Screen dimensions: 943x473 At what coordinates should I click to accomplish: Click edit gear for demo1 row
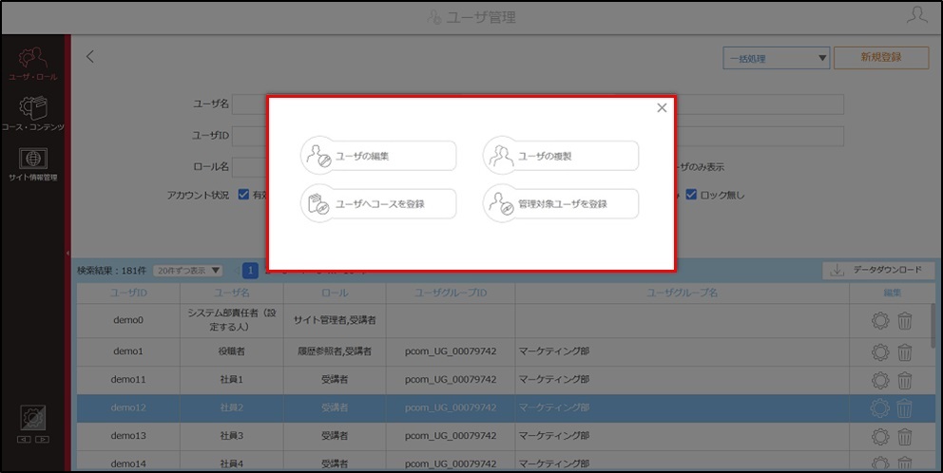tap(880, 351)
